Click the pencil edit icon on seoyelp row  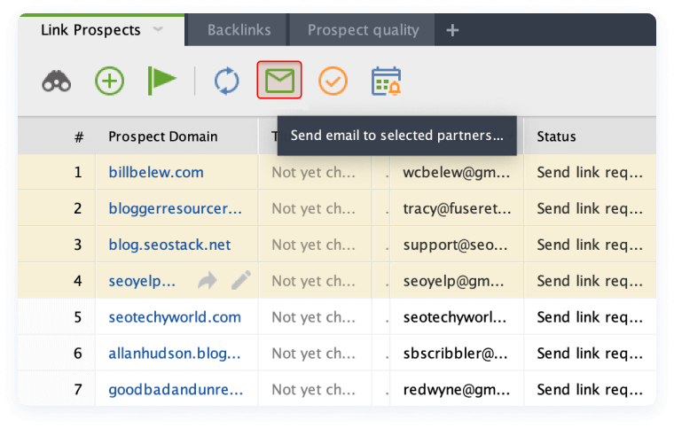click(240, 281)
